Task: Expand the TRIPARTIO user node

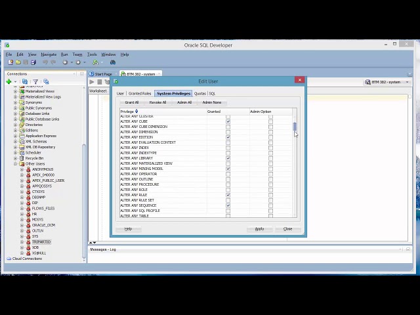Action: [22, 242]
